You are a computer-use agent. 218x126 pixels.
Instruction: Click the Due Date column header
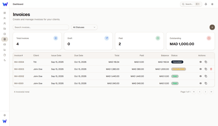(x=79, y=55)
